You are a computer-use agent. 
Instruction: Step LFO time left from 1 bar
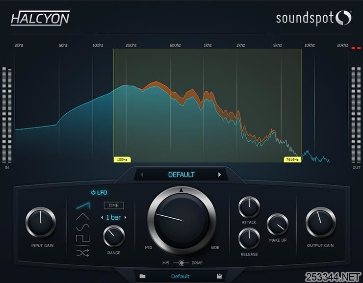point(102,217)
